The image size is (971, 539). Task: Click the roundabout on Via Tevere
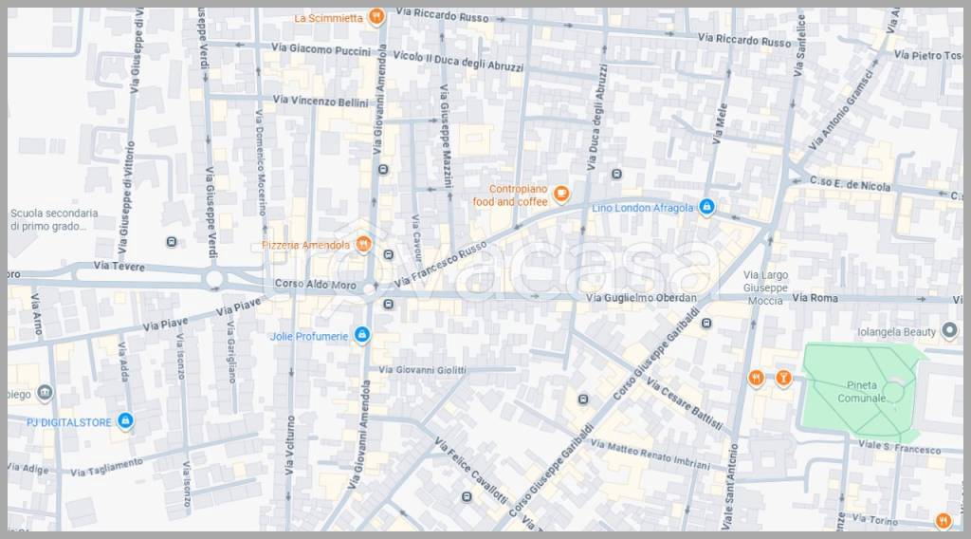pos(214,279)
